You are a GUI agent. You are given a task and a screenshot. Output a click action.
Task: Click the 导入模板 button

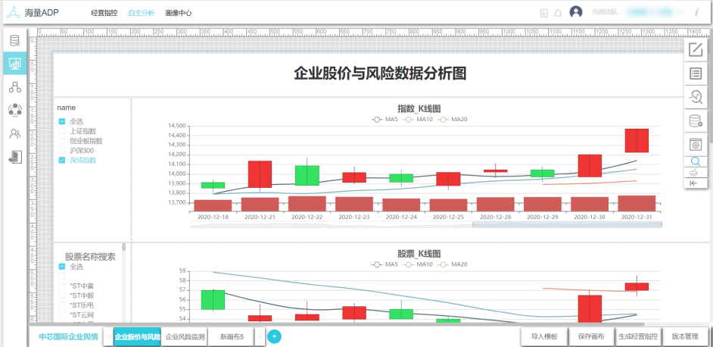point(543,336)
